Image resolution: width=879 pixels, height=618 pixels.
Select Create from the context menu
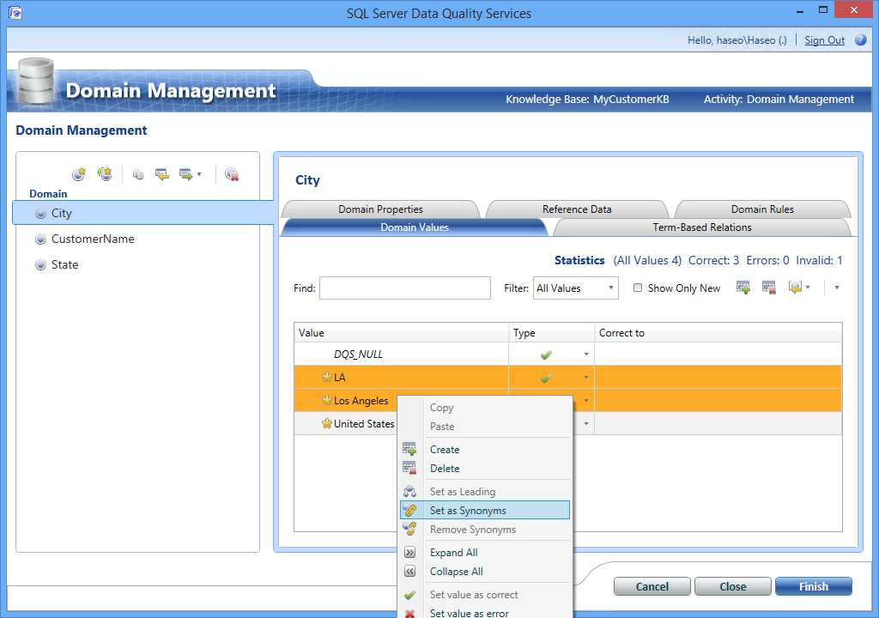coord(485,449)
